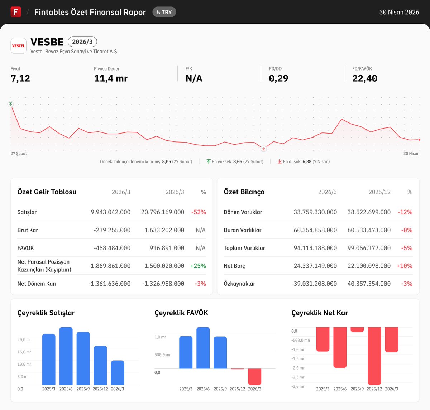Click the 30 Nisan chart axis label
Image resolution: width=430 pixels, height=410 pixels.
pyautogui.click(x=411, y=153)
